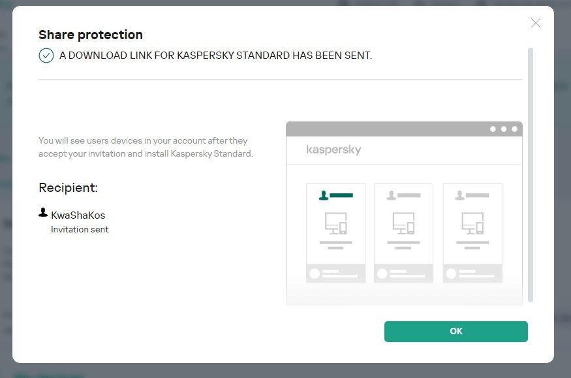Click the monitor device icon in middle card

click(x=403, y=224)
